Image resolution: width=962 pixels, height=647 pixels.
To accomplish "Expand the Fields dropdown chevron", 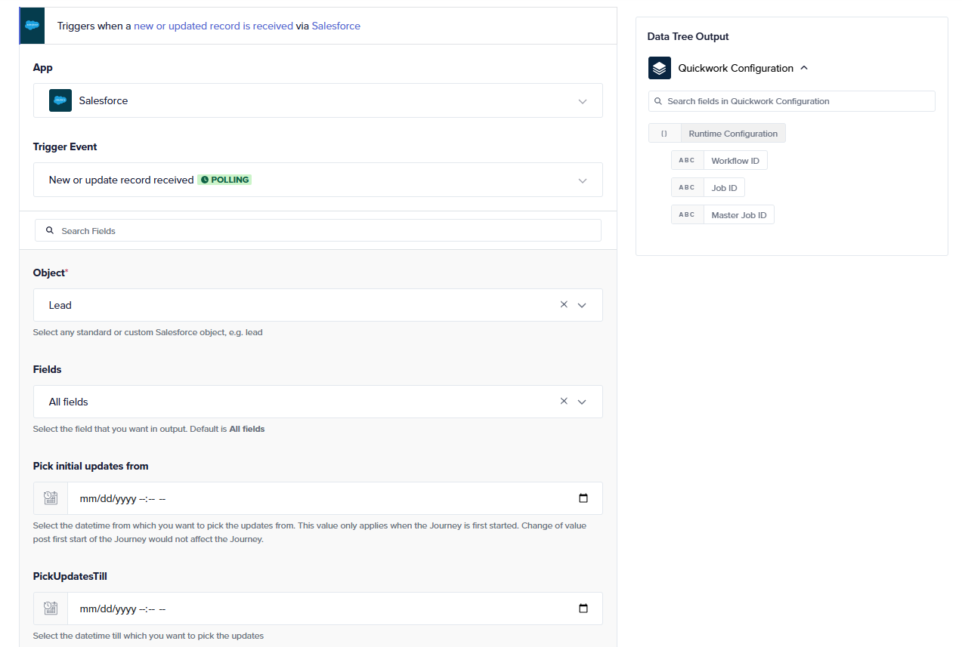I will pos(582,402).
